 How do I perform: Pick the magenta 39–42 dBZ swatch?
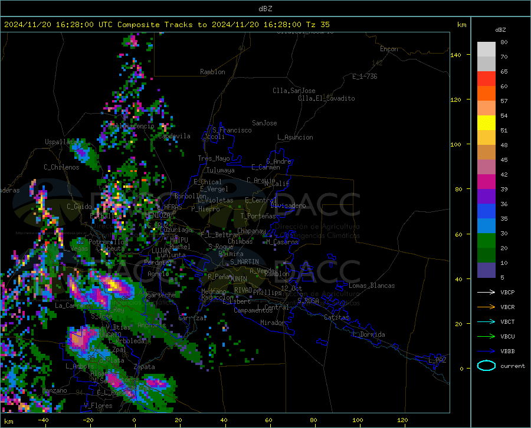[x=486, y=182]
